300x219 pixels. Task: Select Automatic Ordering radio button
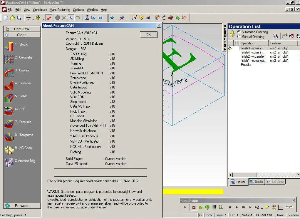(x=239, y=32)
